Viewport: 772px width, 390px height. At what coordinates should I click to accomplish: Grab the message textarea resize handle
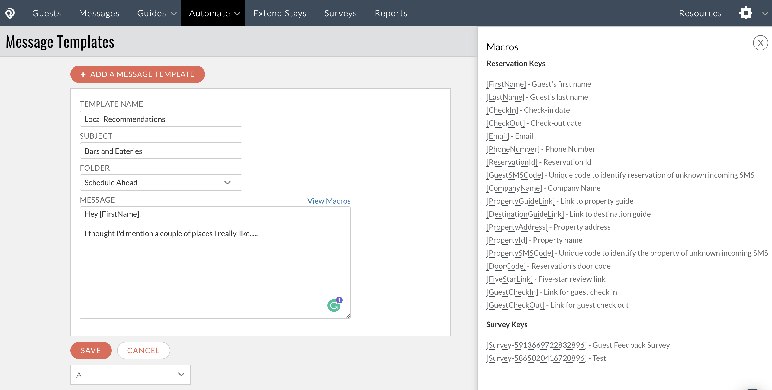point(348,316)
